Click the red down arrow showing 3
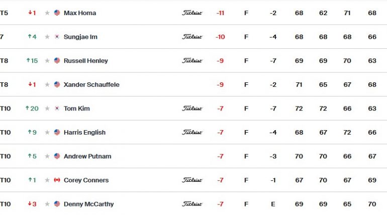Screen dimensions: 387x215 click(x=32, y=204)
